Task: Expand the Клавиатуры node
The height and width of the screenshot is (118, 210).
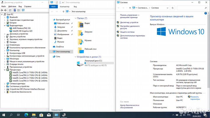Action: point(5,45)
